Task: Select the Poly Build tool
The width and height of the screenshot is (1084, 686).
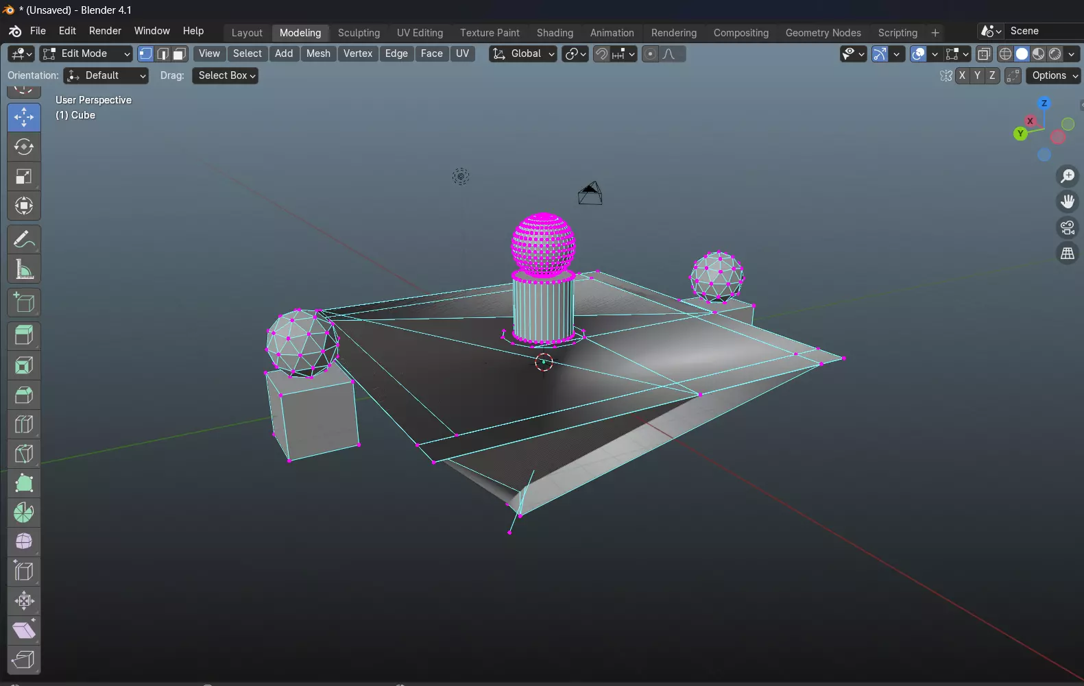Action: tap(24, 483)
